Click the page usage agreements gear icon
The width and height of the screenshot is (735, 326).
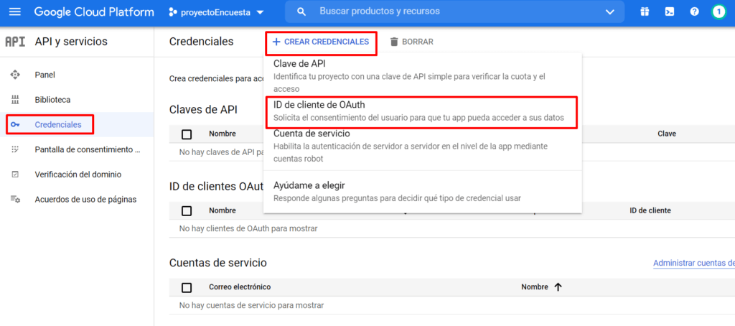click(15, 200)
